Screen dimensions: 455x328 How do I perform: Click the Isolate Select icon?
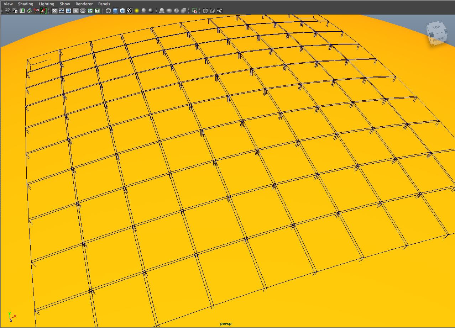tap(194, 11)
